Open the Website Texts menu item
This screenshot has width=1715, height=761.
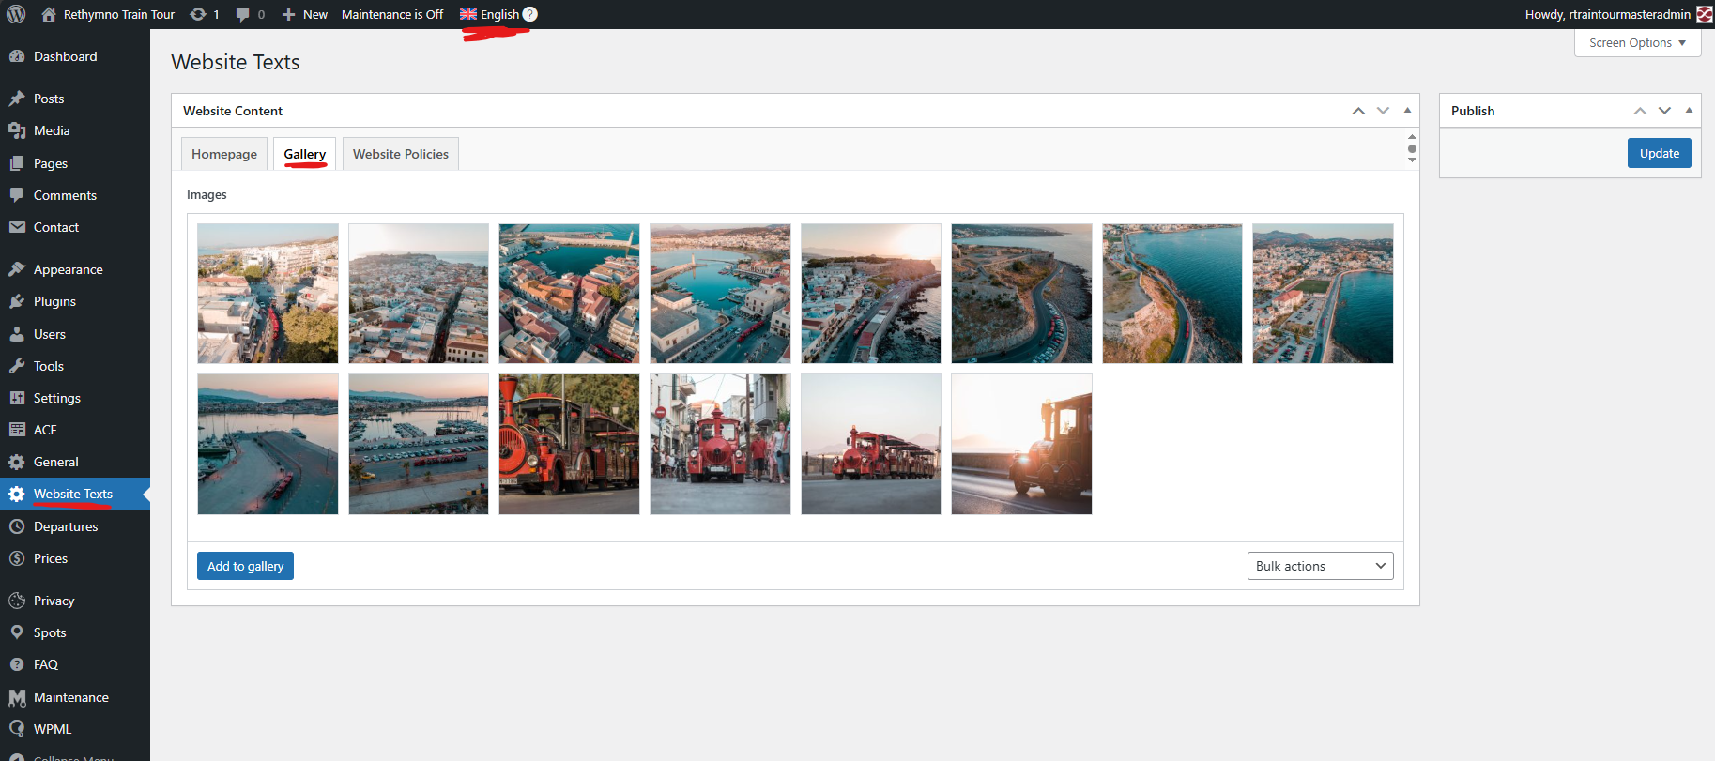(x=75, y=494)
